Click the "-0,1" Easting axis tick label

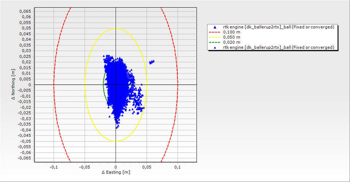click(x=54, y=167)
